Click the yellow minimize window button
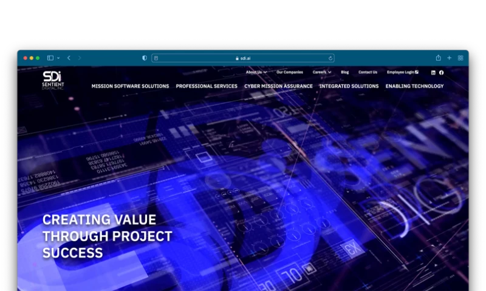 [x=32, y=58]
